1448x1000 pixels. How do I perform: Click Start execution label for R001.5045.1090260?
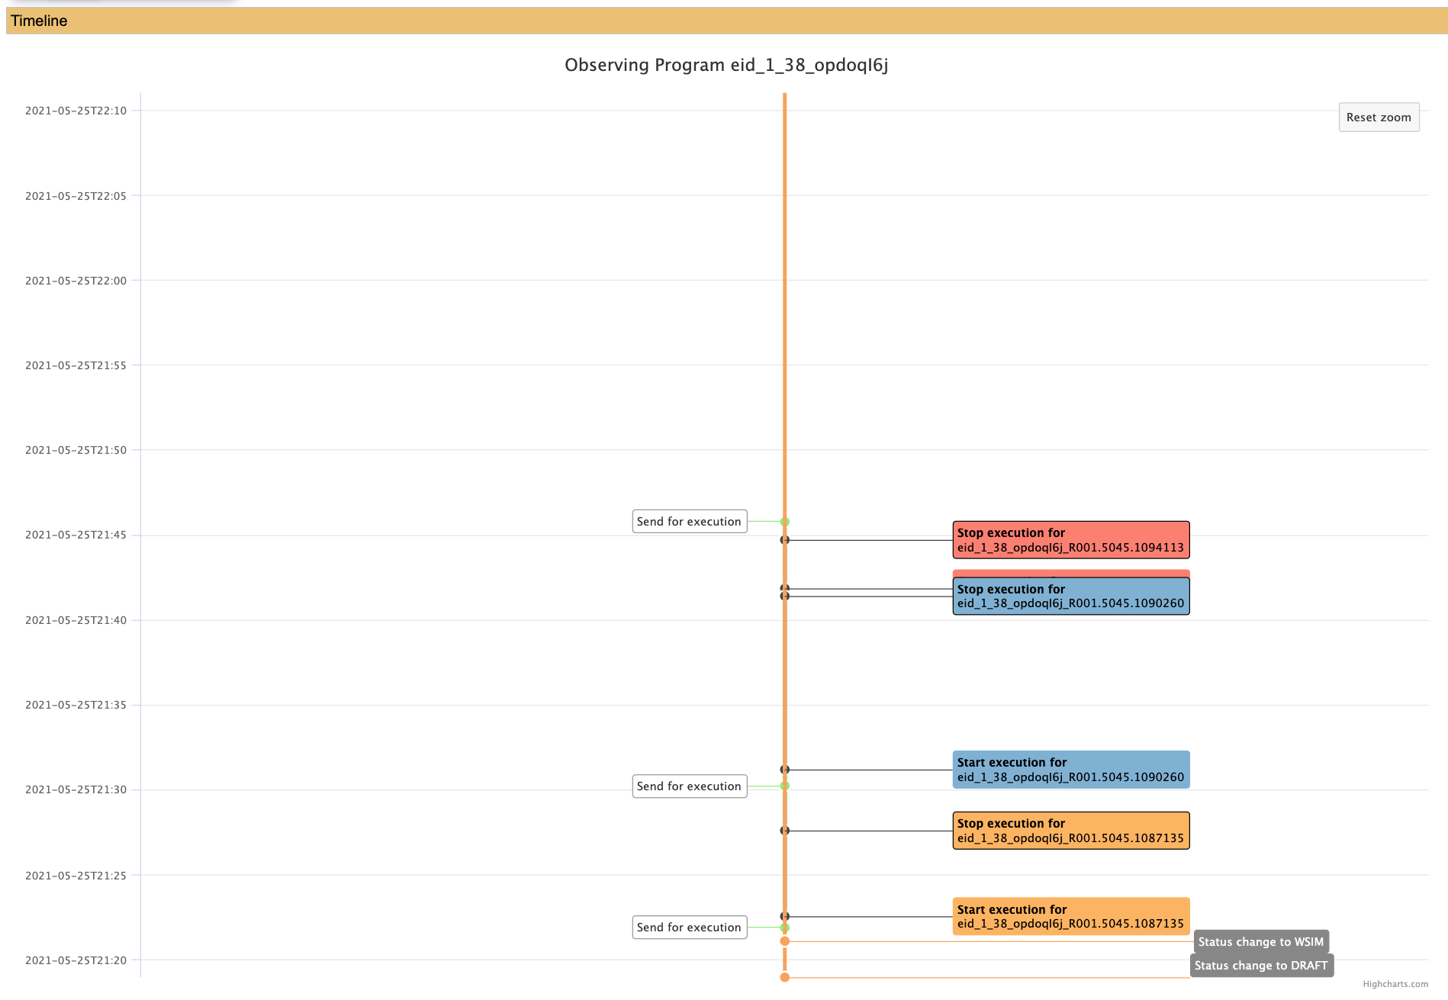tap(1071, 770)
